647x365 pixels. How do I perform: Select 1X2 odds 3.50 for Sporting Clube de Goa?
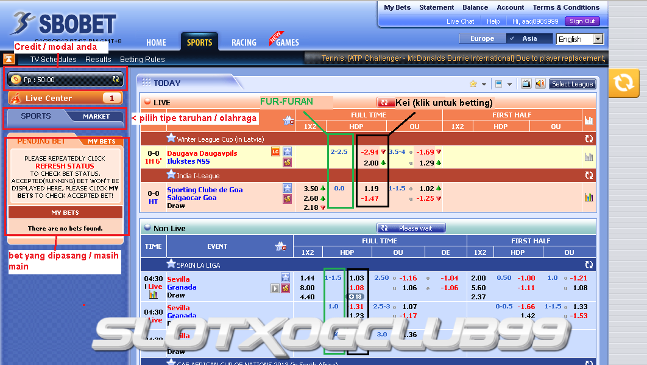pyautogui.click(x=311, y=189)
